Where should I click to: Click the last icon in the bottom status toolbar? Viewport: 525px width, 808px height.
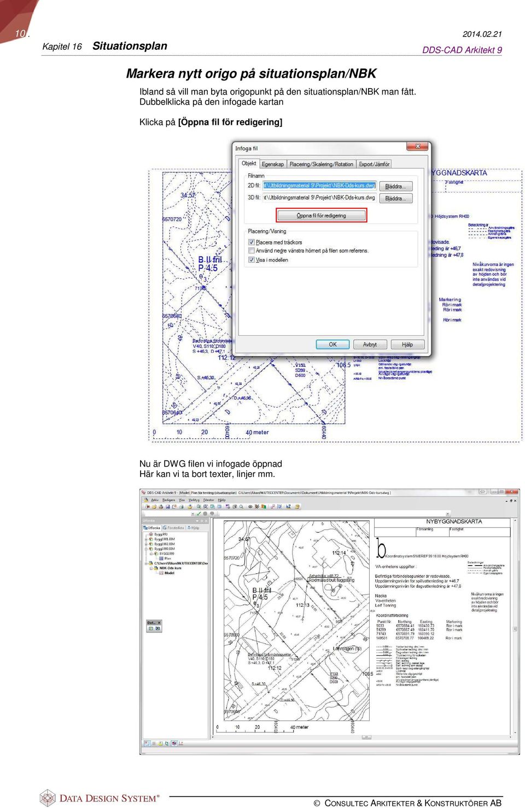[181, 743]
